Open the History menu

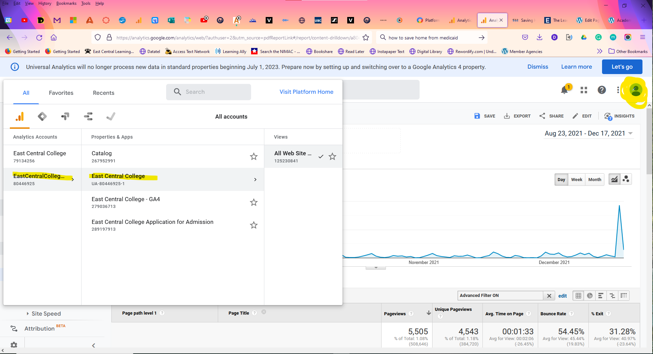[45, 3]
